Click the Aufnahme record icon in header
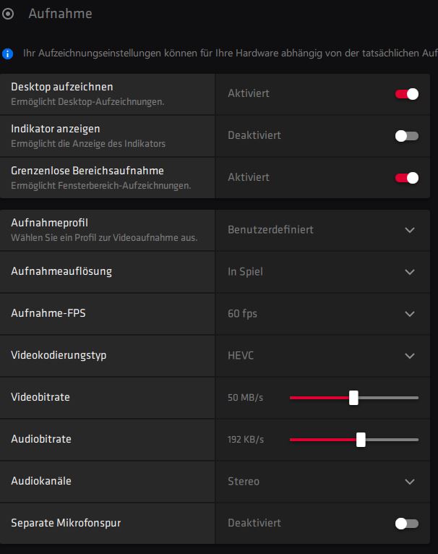The image size is (438, 554). click(9, 14)
